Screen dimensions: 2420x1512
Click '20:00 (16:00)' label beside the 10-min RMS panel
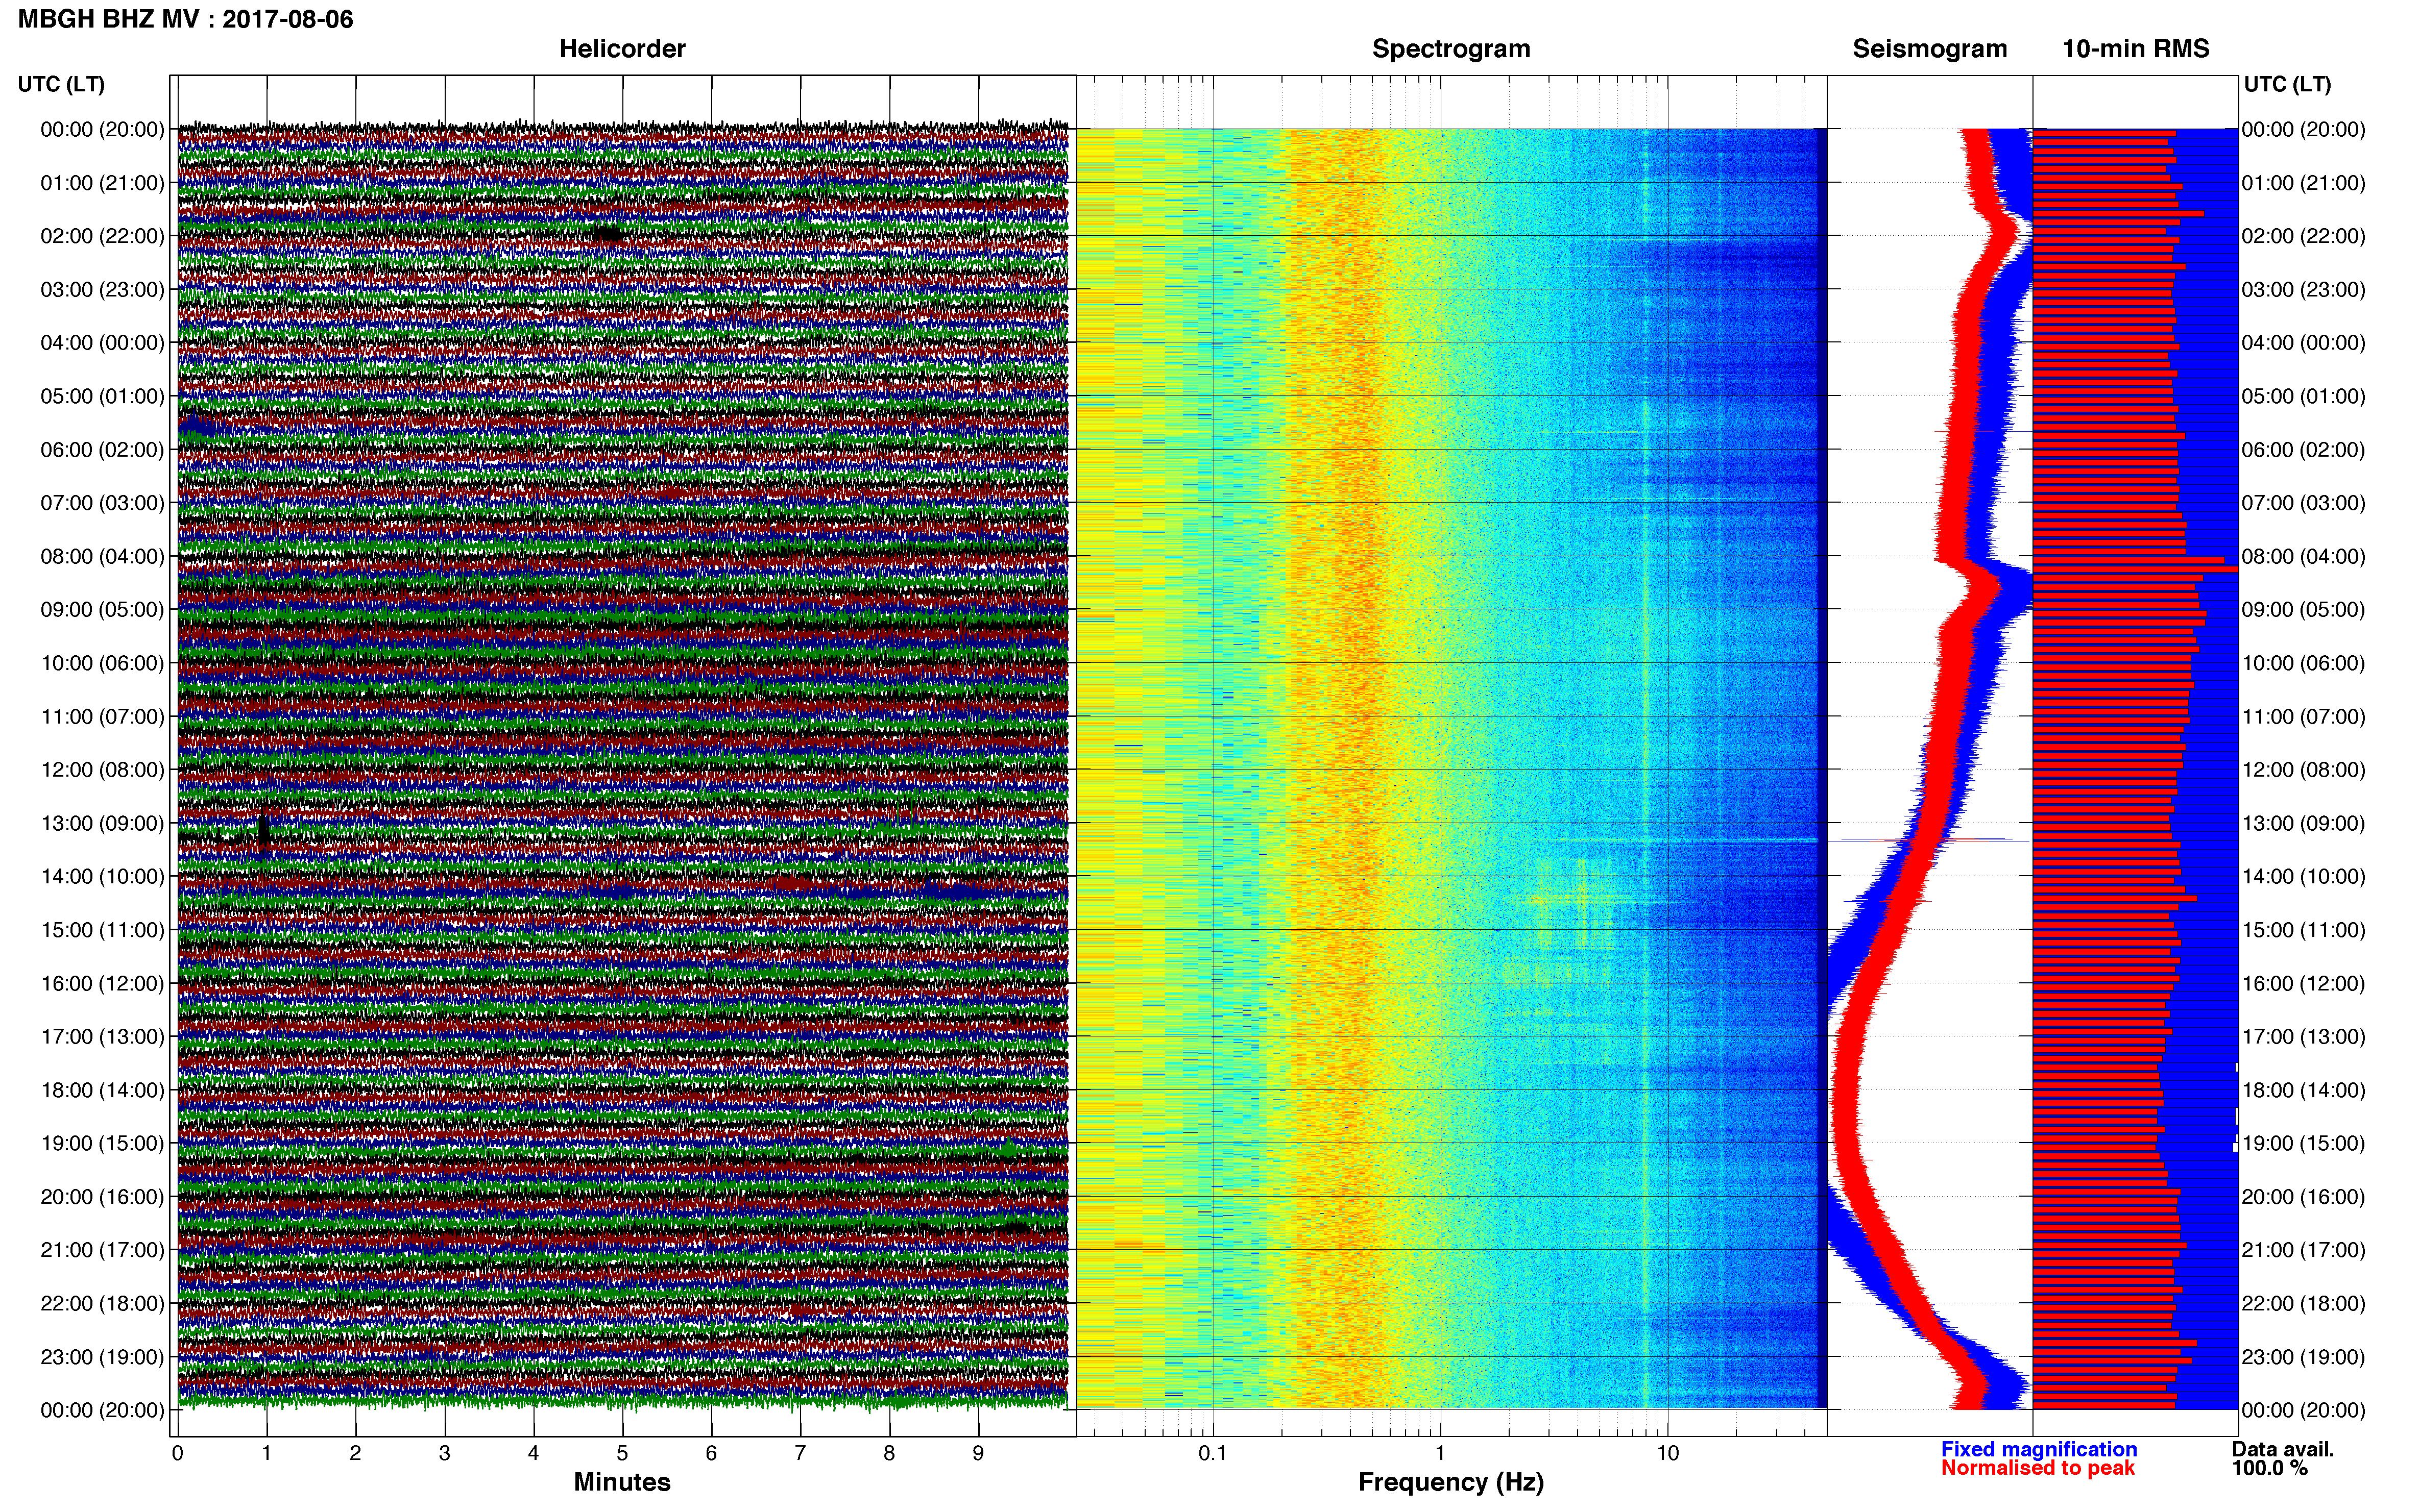[2303, 1197]
